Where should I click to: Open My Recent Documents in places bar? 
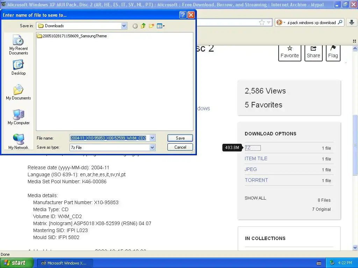(19, 45)
